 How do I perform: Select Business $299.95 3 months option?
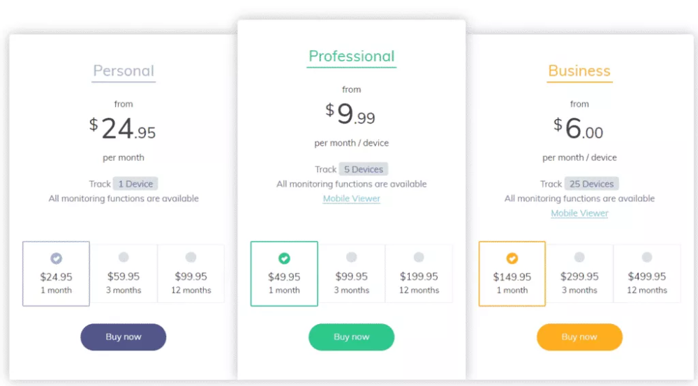pos(579,274)
